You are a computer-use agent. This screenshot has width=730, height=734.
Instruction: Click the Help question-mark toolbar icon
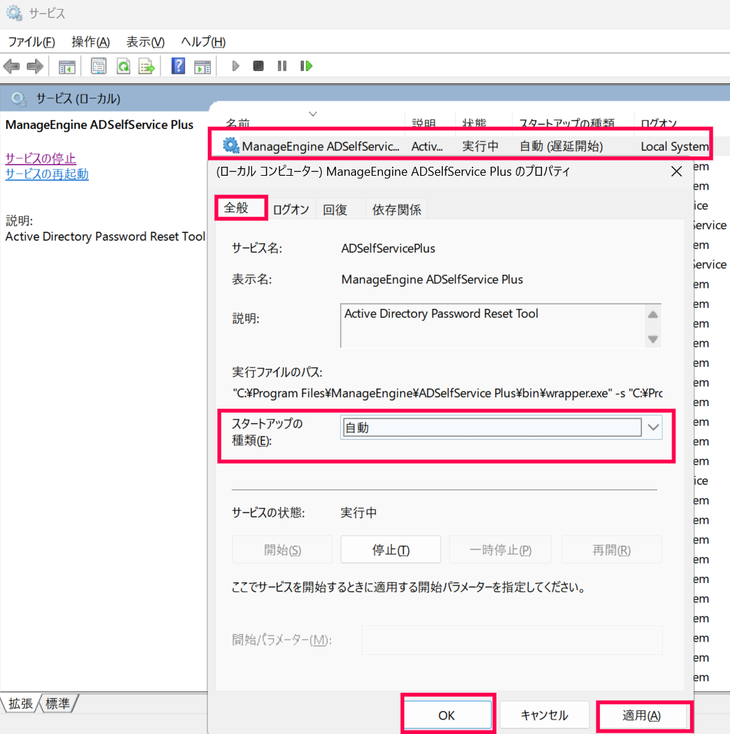pos(178,66)
